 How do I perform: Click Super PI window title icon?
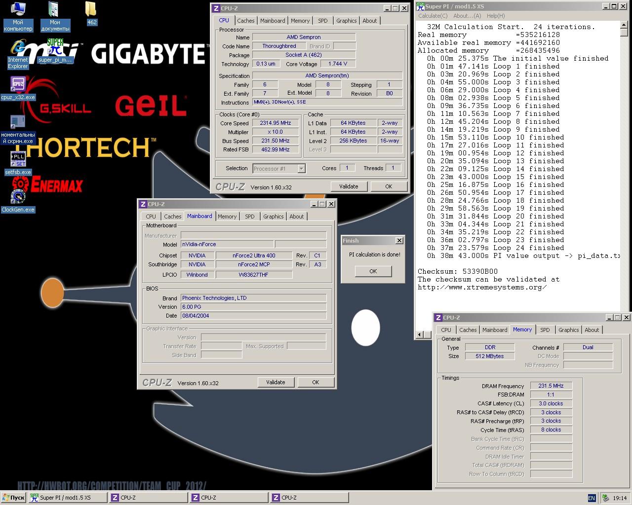coord(420,6)
